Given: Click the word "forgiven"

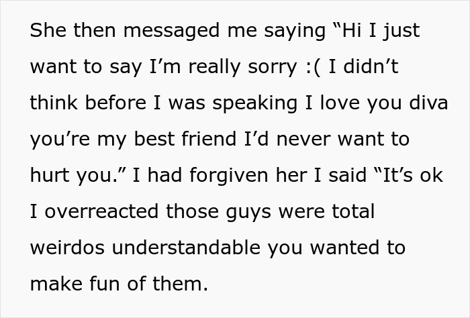Looking at the screenshot, I should tap(228, 176).
